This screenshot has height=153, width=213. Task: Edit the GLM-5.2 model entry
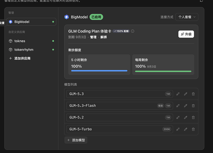point(186,118)
